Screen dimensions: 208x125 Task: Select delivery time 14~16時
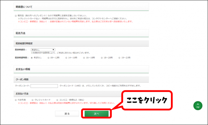click(66, 58)
